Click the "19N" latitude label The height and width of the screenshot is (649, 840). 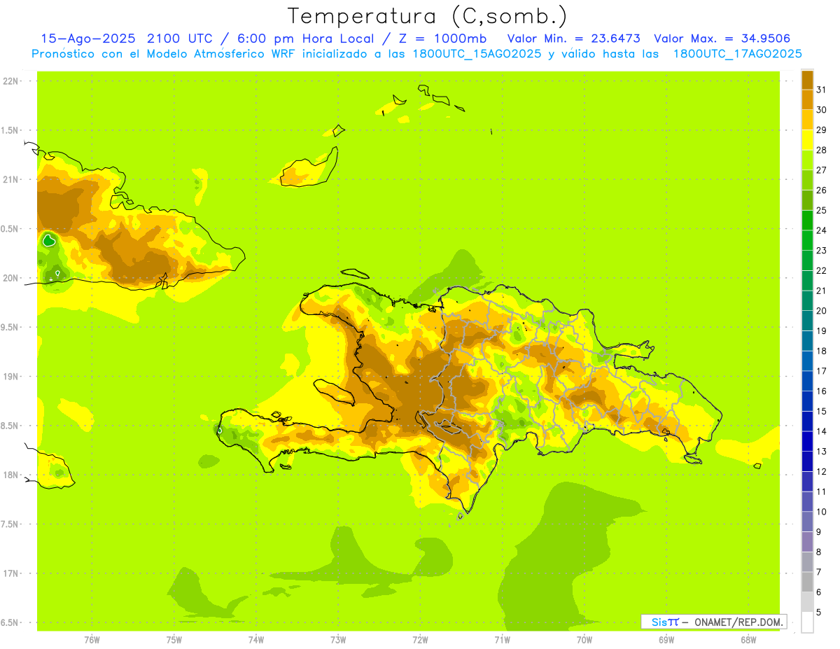coord(10,377)
